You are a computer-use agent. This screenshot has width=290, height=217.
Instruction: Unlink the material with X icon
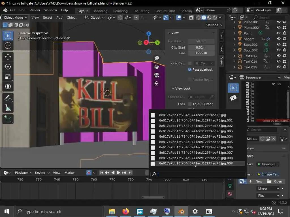(x=274, y=139)
